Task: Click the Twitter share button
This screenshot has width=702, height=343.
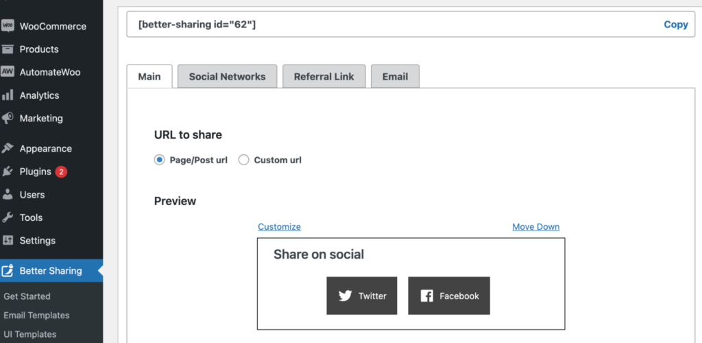Action: coord(362,296)
